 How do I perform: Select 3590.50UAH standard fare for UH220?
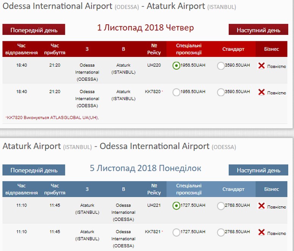coord(221,66)
